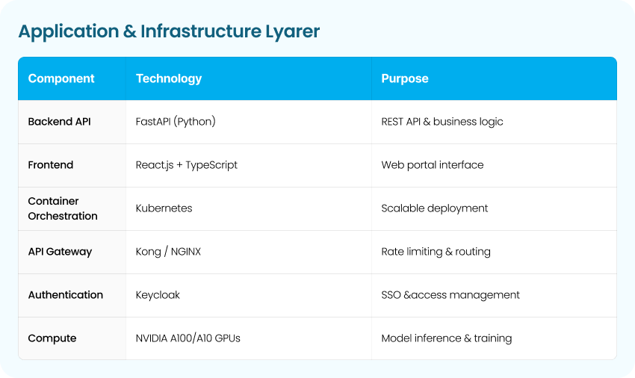The height and width of the screenshot is (378, 635).
Task: Click the Kong / NGINX cell
Action: point(168,252)
